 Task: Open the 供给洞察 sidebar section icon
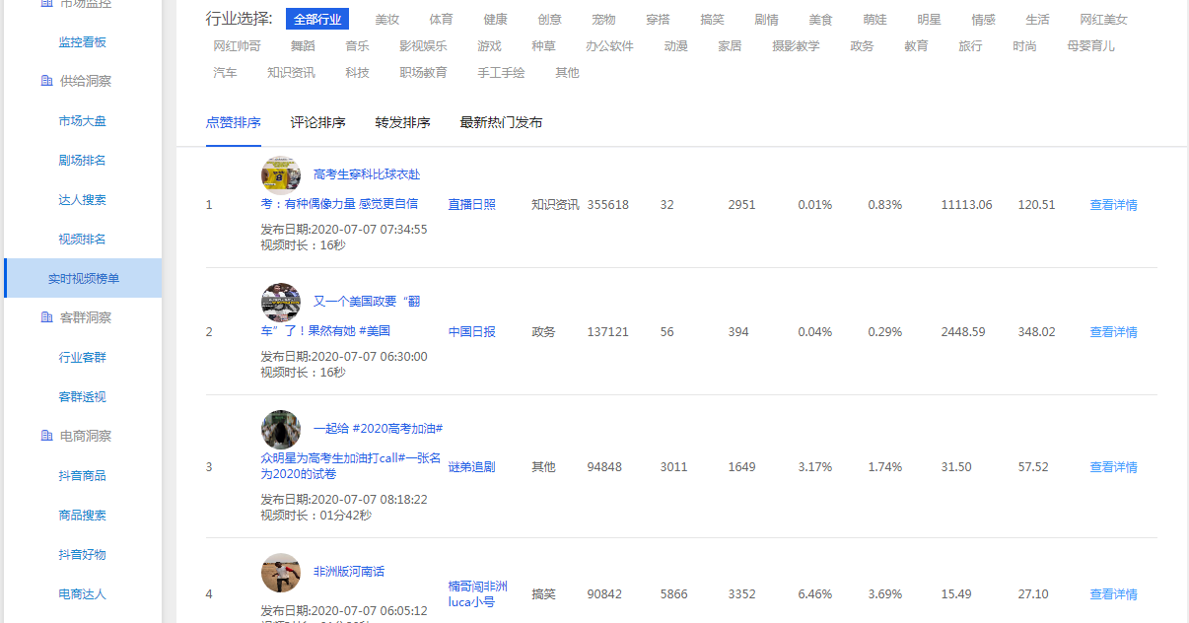[x=46, y=81]
